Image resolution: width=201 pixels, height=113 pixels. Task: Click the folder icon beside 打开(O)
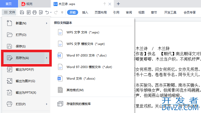10,35
